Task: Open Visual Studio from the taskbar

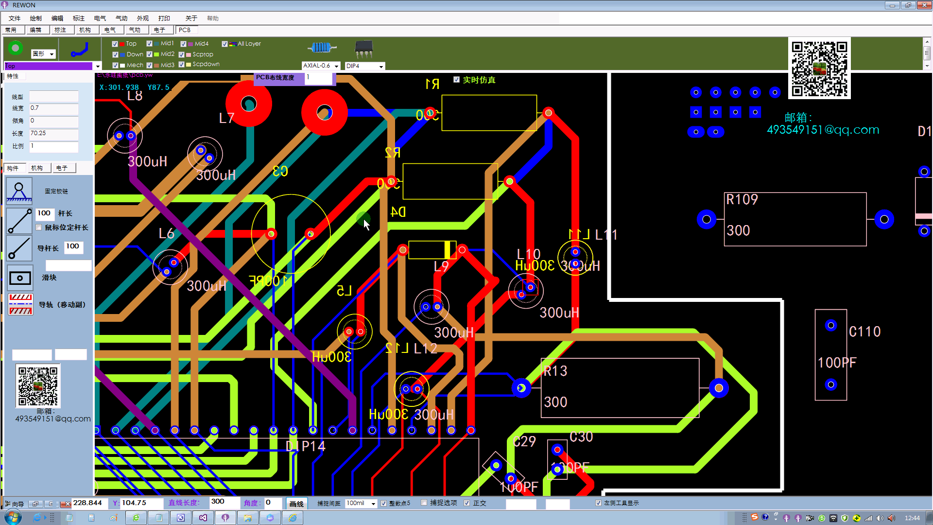Action: tap(203, 518)
